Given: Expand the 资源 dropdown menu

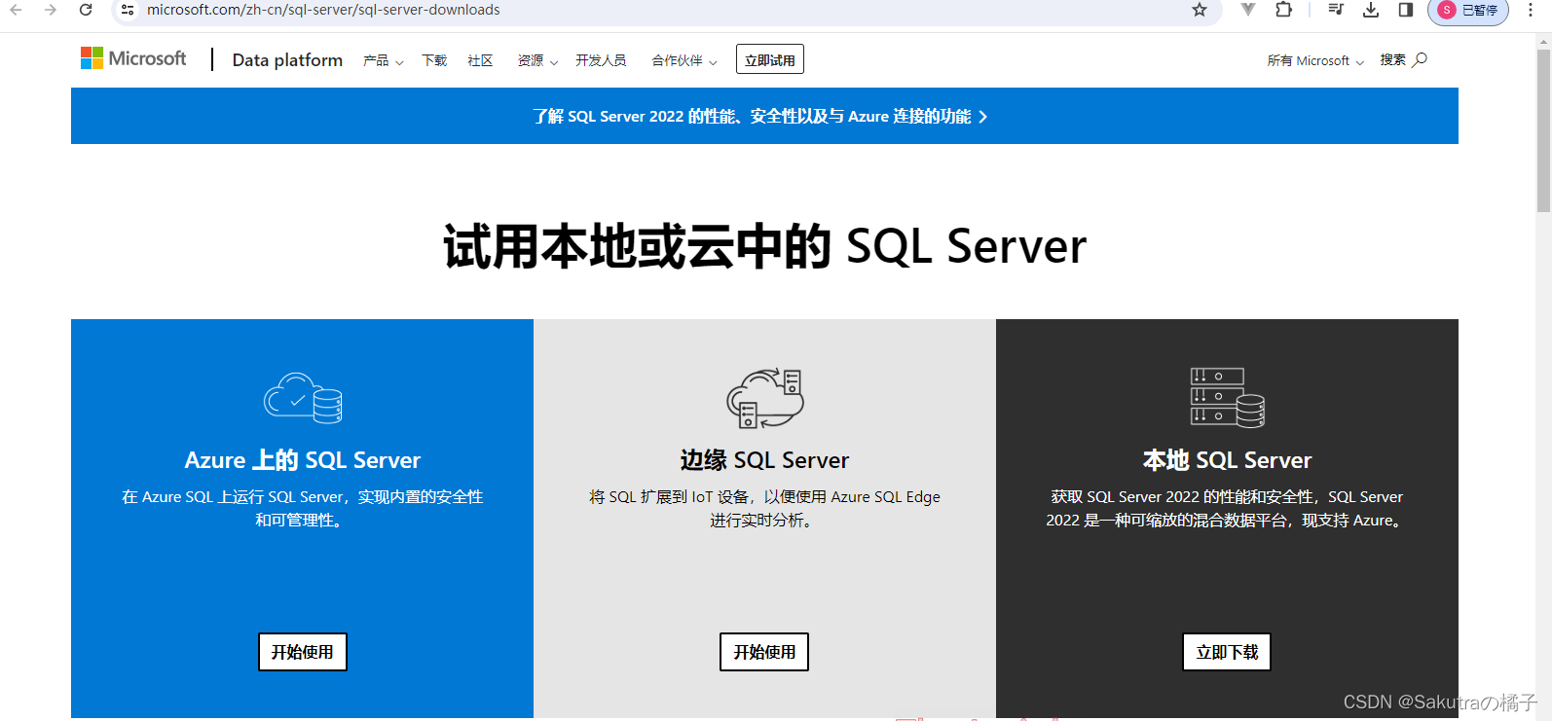Looking at the screenshot, I should pyautogui.click(x=537, y=60).
